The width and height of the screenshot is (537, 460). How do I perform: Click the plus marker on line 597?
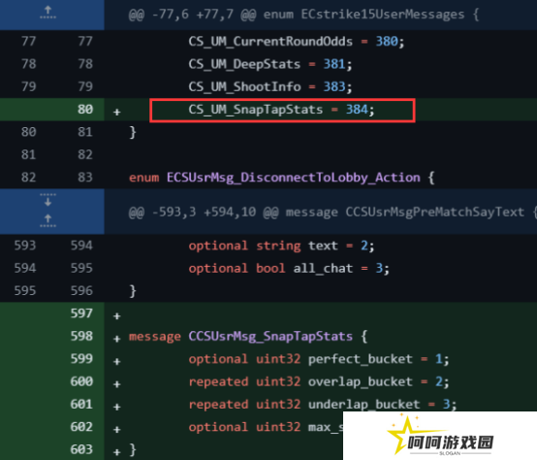(x=116, y=316)
